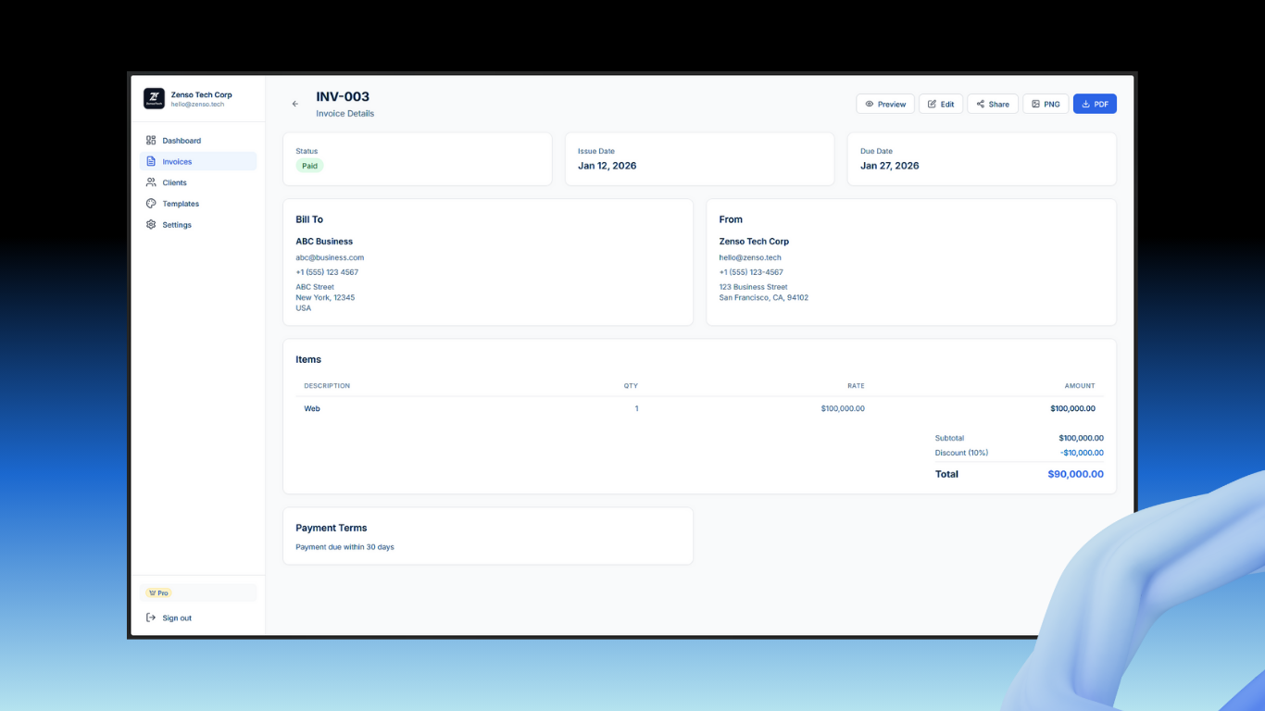This screenshot has width=1265, height=711.
Task: Click the hello@zenso.tech email link
Action: tap(751, 257)
